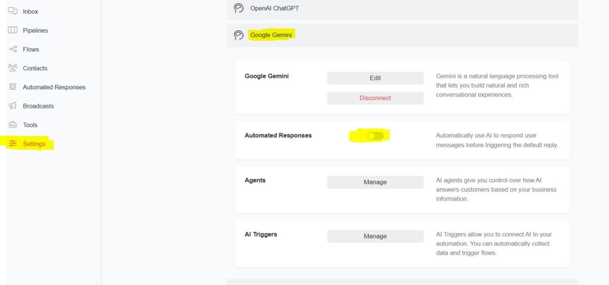The image size is (609, 285).
Task: Click the Gemini natural language description text
Action: (x=497, y=85)
